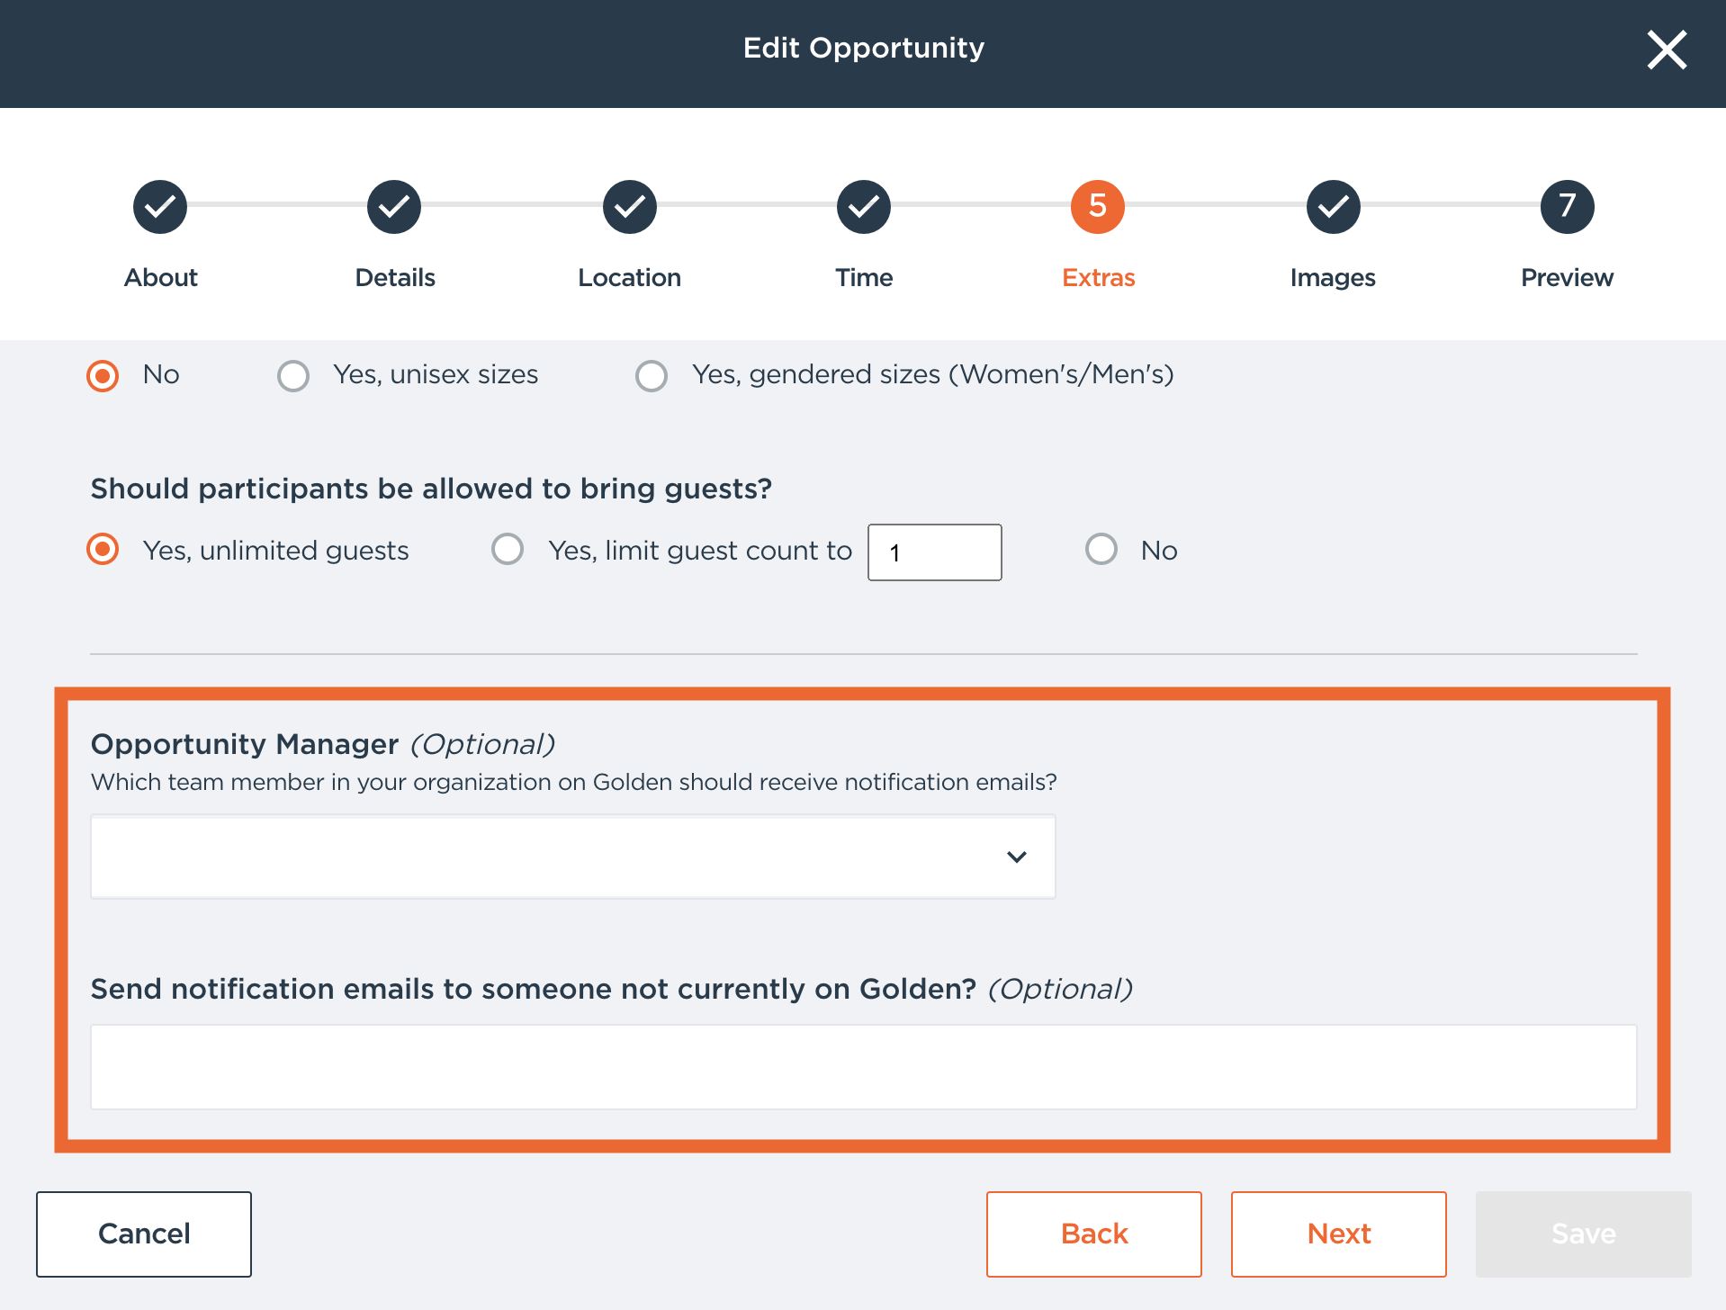Go to the Location step circle
Screen dimensions: 1726x1310
[630, 207]
